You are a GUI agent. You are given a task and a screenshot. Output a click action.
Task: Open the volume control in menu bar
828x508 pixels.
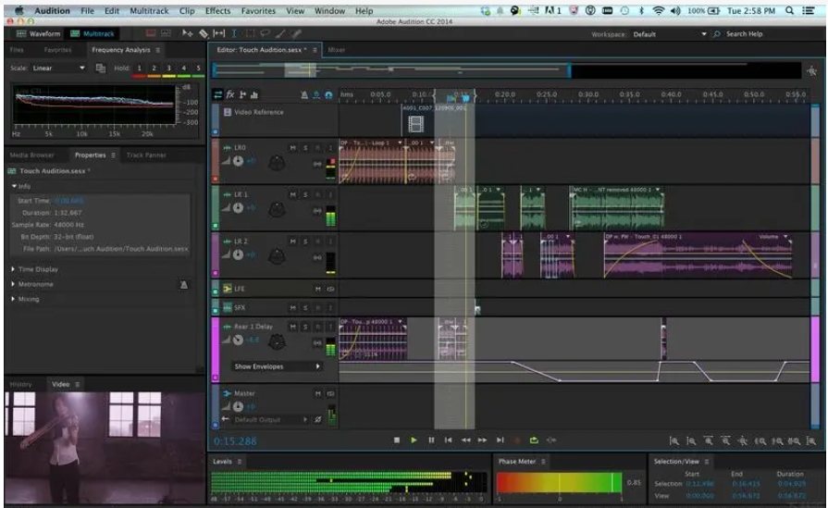(x=675, y=10)
